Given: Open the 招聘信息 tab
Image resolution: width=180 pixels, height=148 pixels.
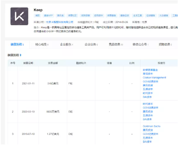Looking at the screenshot, I should (x=165, y=44).
